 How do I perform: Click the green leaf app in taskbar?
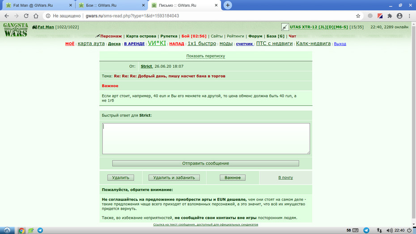(31, 230)
